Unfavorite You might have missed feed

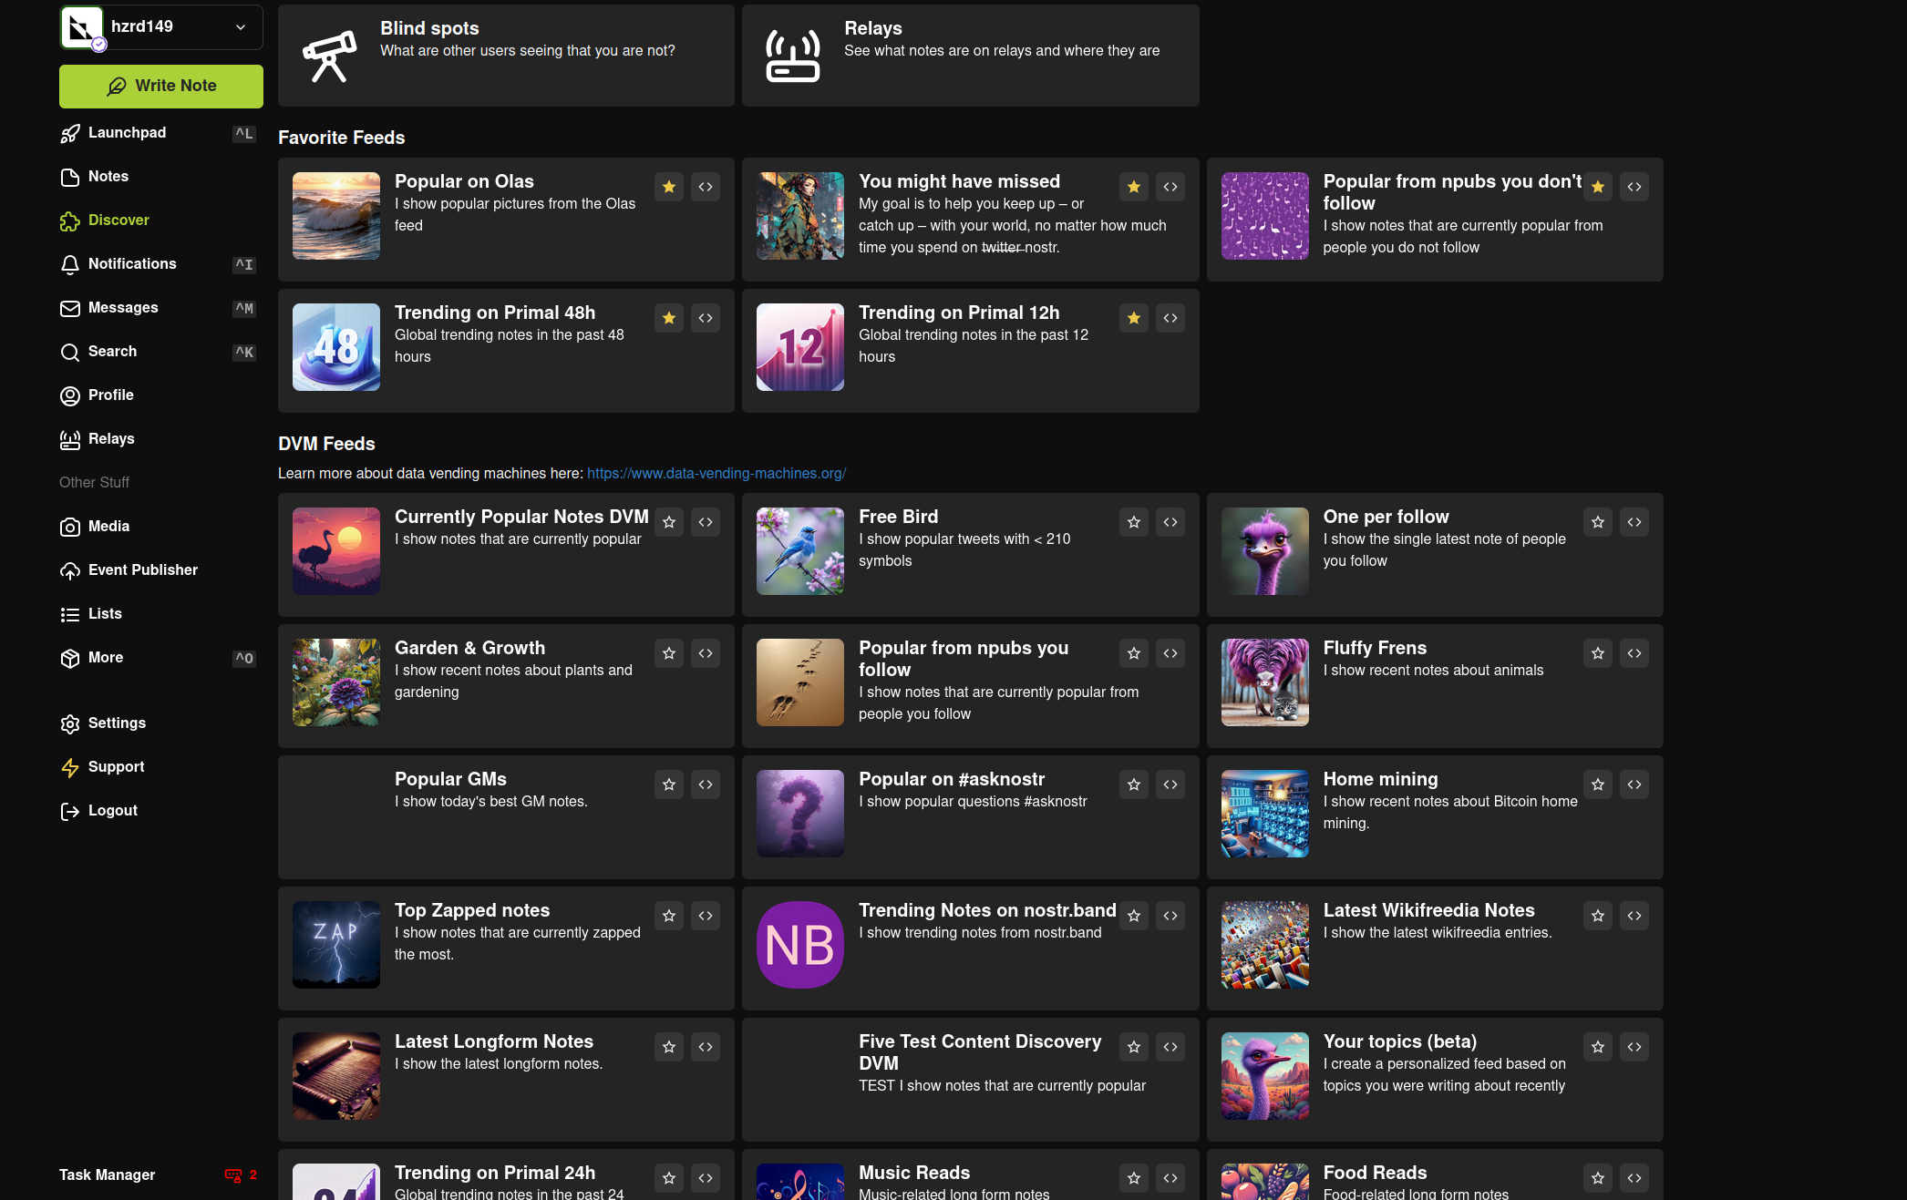coord(1134,187)
